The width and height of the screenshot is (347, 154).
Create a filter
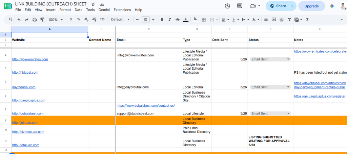point(289,20)
